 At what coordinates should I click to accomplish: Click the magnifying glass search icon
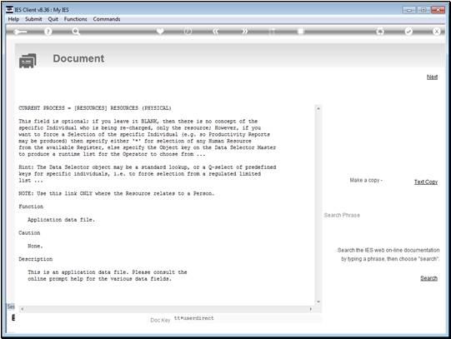click(76, 32)
